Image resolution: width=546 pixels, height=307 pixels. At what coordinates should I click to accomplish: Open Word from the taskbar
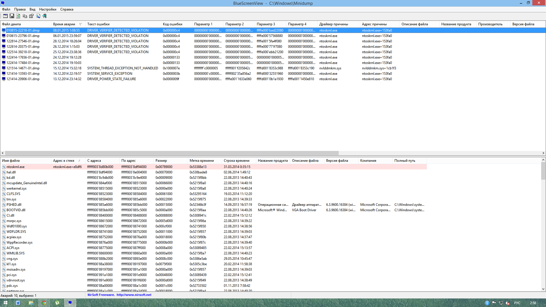point(18,303)
